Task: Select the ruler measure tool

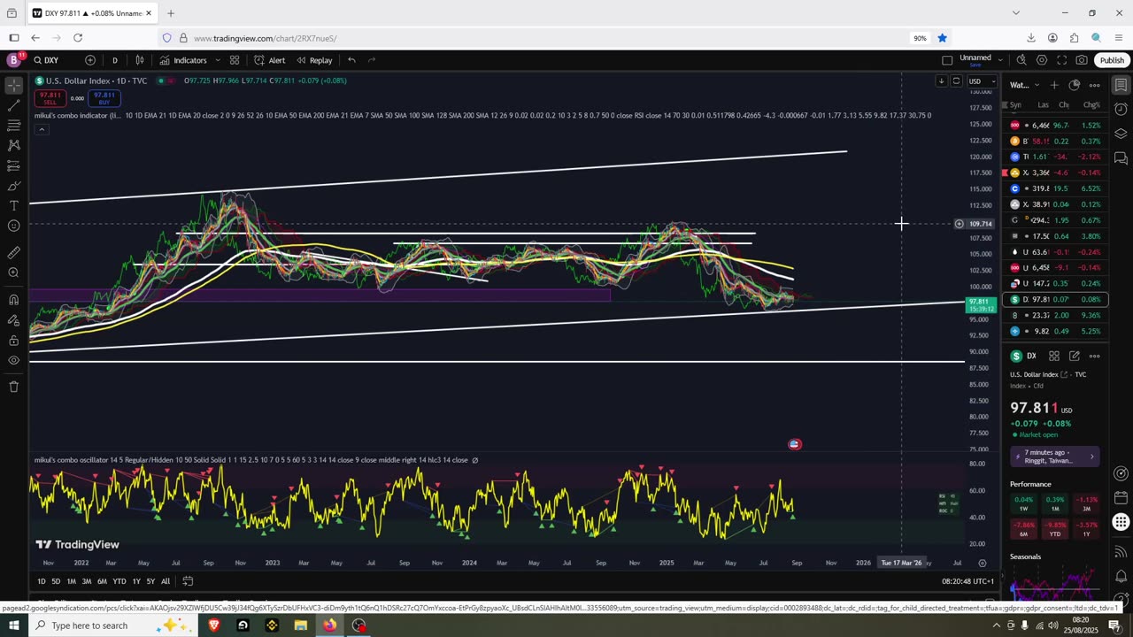Action: (13, 253)
